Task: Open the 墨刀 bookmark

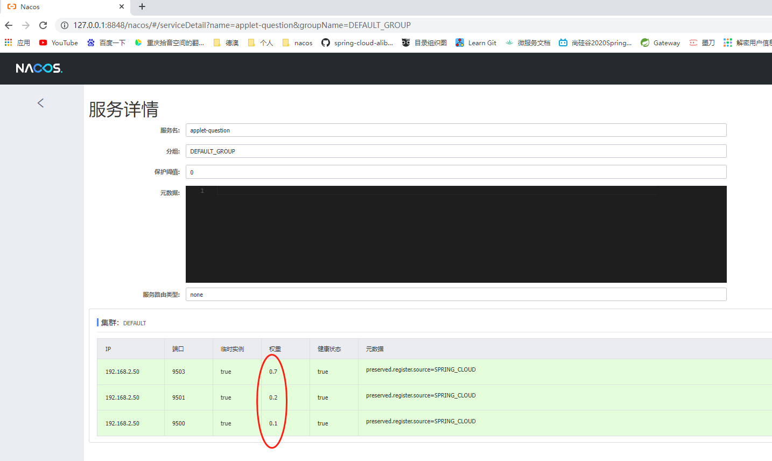Action: (x=702, y=43)
